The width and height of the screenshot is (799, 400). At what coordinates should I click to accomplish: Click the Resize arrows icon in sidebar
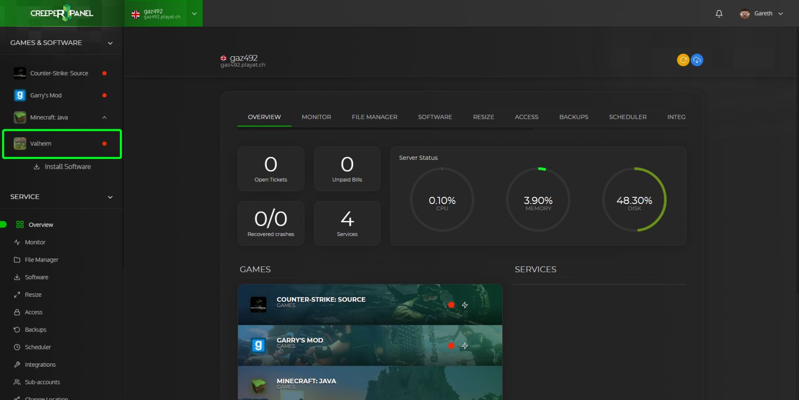pyautogui.click(x=17, y=295)
